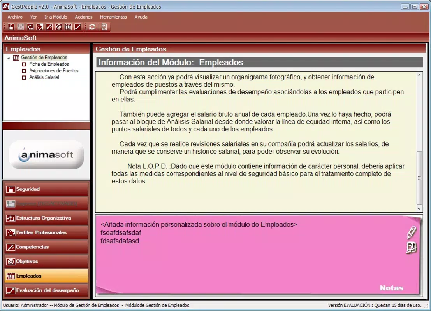This screenshot has height=311, width=431.
Task: Open the Archivo menu
Action: tap(15, 17)
